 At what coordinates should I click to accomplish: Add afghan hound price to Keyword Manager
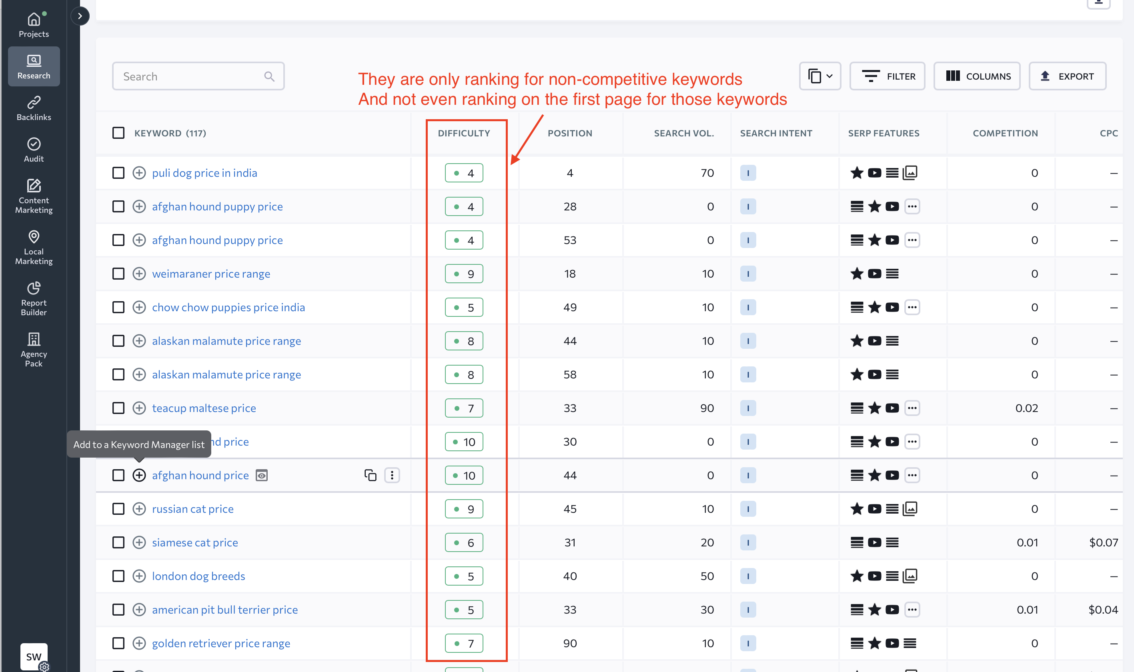coord(139,476)
